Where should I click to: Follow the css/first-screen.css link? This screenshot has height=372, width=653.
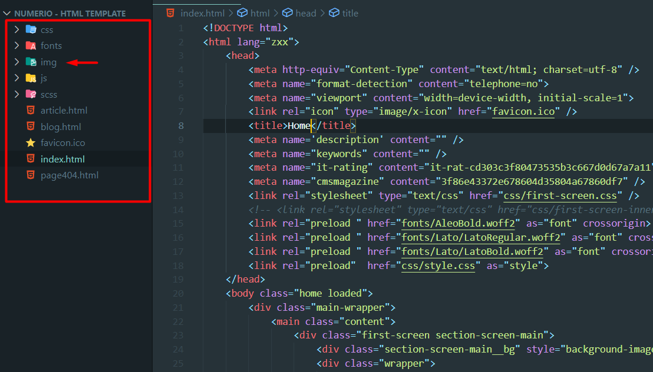[x=560, y=195]
